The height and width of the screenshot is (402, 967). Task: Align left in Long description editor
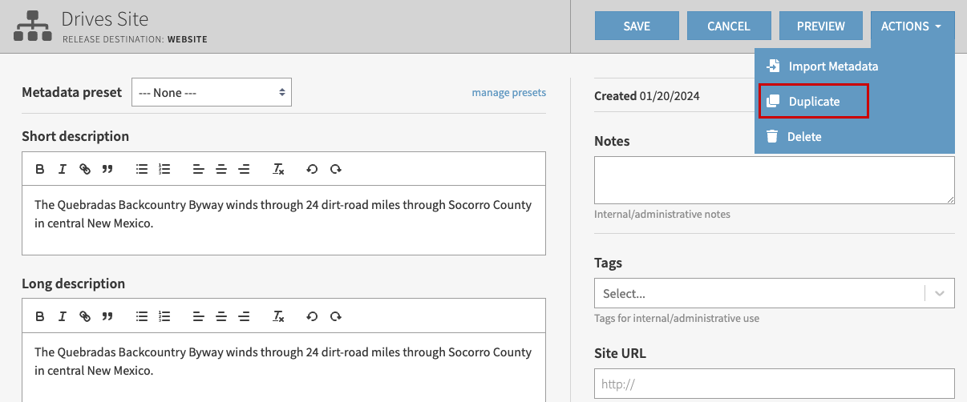pyautogui.click(x=199, y=316)
